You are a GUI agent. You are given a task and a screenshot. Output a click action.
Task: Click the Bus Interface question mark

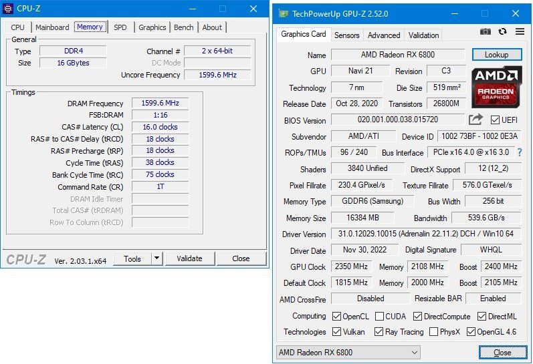coord(520,152)
